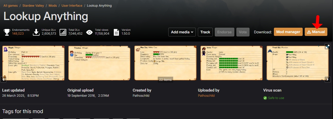Open the Frost Bat monster screenshot
The image size is (333, 119).
298,63
